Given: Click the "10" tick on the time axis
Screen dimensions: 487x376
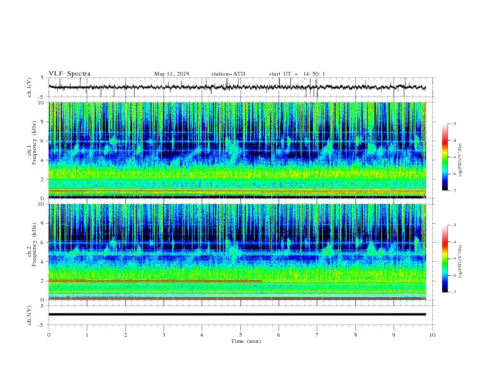Looking at the screenshot, I should point(432,335).
